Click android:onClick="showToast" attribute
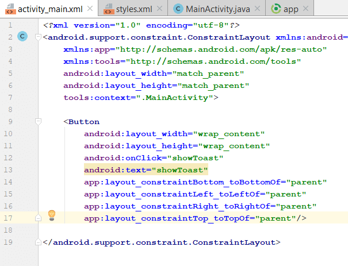The width and height of the screenshot is (348, 266). 154,158
